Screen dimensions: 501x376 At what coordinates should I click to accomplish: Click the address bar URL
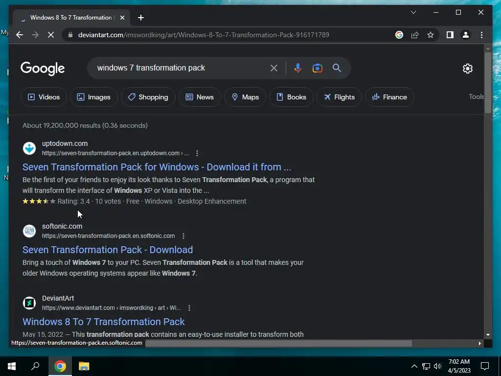(204, 35)
